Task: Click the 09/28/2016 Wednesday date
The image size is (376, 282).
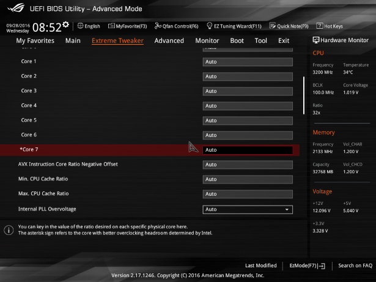Action: point(18,28)
